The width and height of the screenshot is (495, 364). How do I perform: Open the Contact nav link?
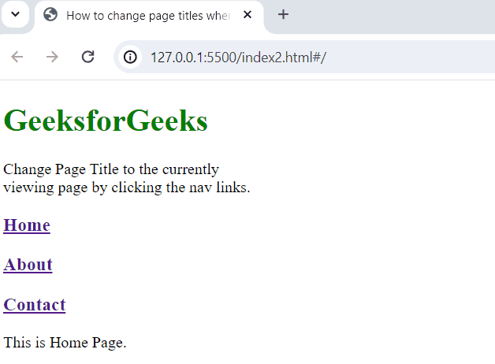pos(35,305)
